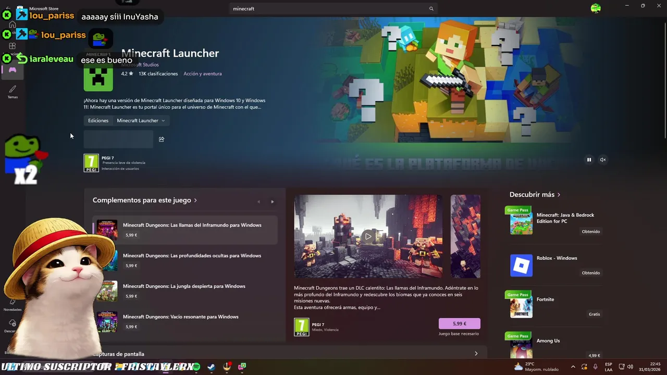Open the Minecraft Launcher edition dropdown
This screenshot has height=375, width=667.
141,120
